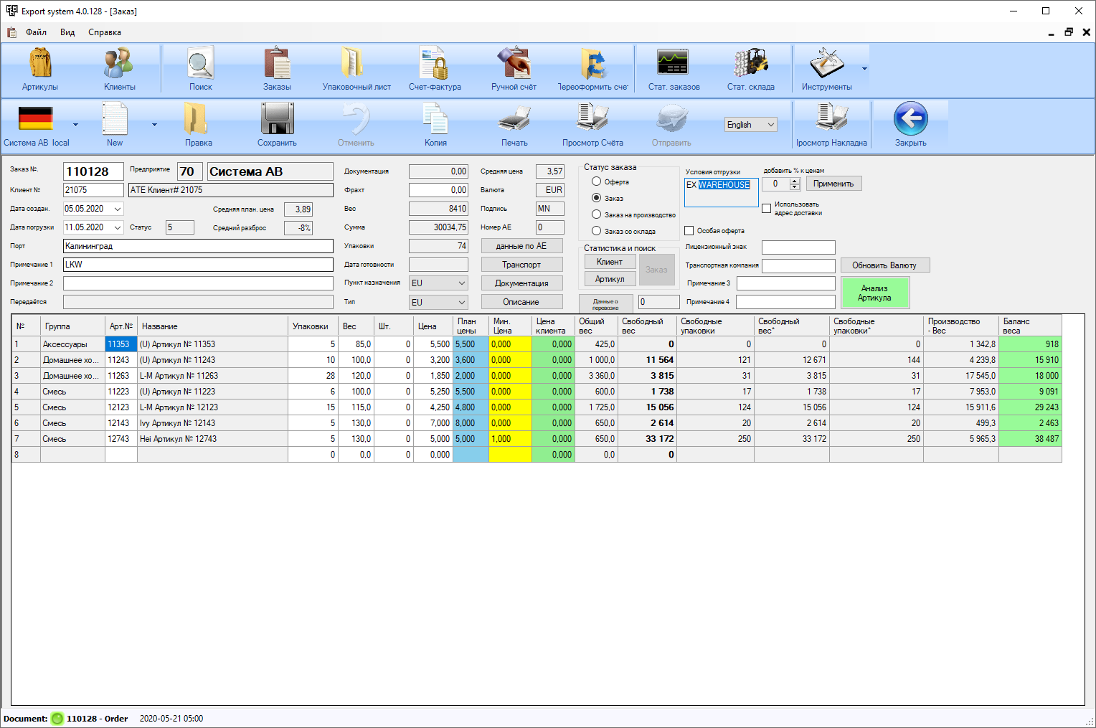Viewport: 1096px width, 728px height.
Task: Click the Сохранить floppy disk icon
Action: pyautogui.click(x=277, y=119)
